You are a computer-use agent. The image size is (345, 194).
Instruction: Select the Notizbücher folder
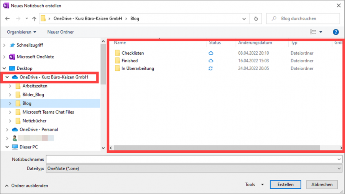coord(34,121)
